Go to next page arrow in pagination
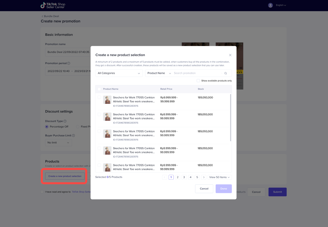Screen dimensions: 328x227 pos(204,177)
